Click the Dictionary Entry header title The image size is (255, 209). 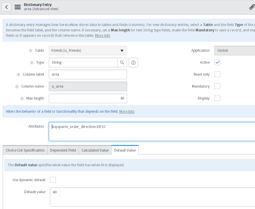point(38,5)
